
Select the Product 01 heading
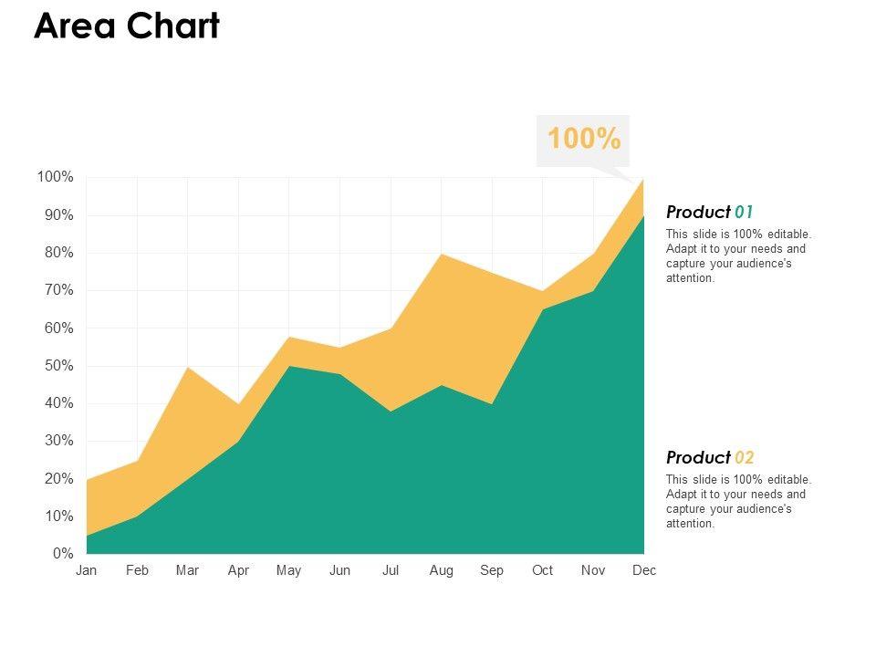click(710, 213)
